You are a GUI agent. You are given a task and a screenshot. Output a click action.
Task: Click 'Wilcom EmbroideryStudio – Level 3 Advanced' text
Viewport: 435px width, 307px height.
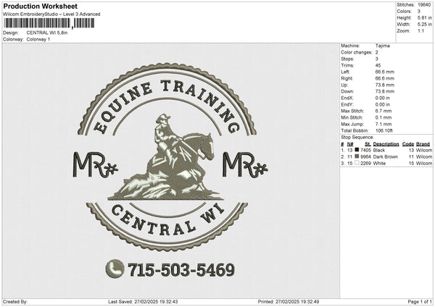pyautogui.click(x=51, y=14)
